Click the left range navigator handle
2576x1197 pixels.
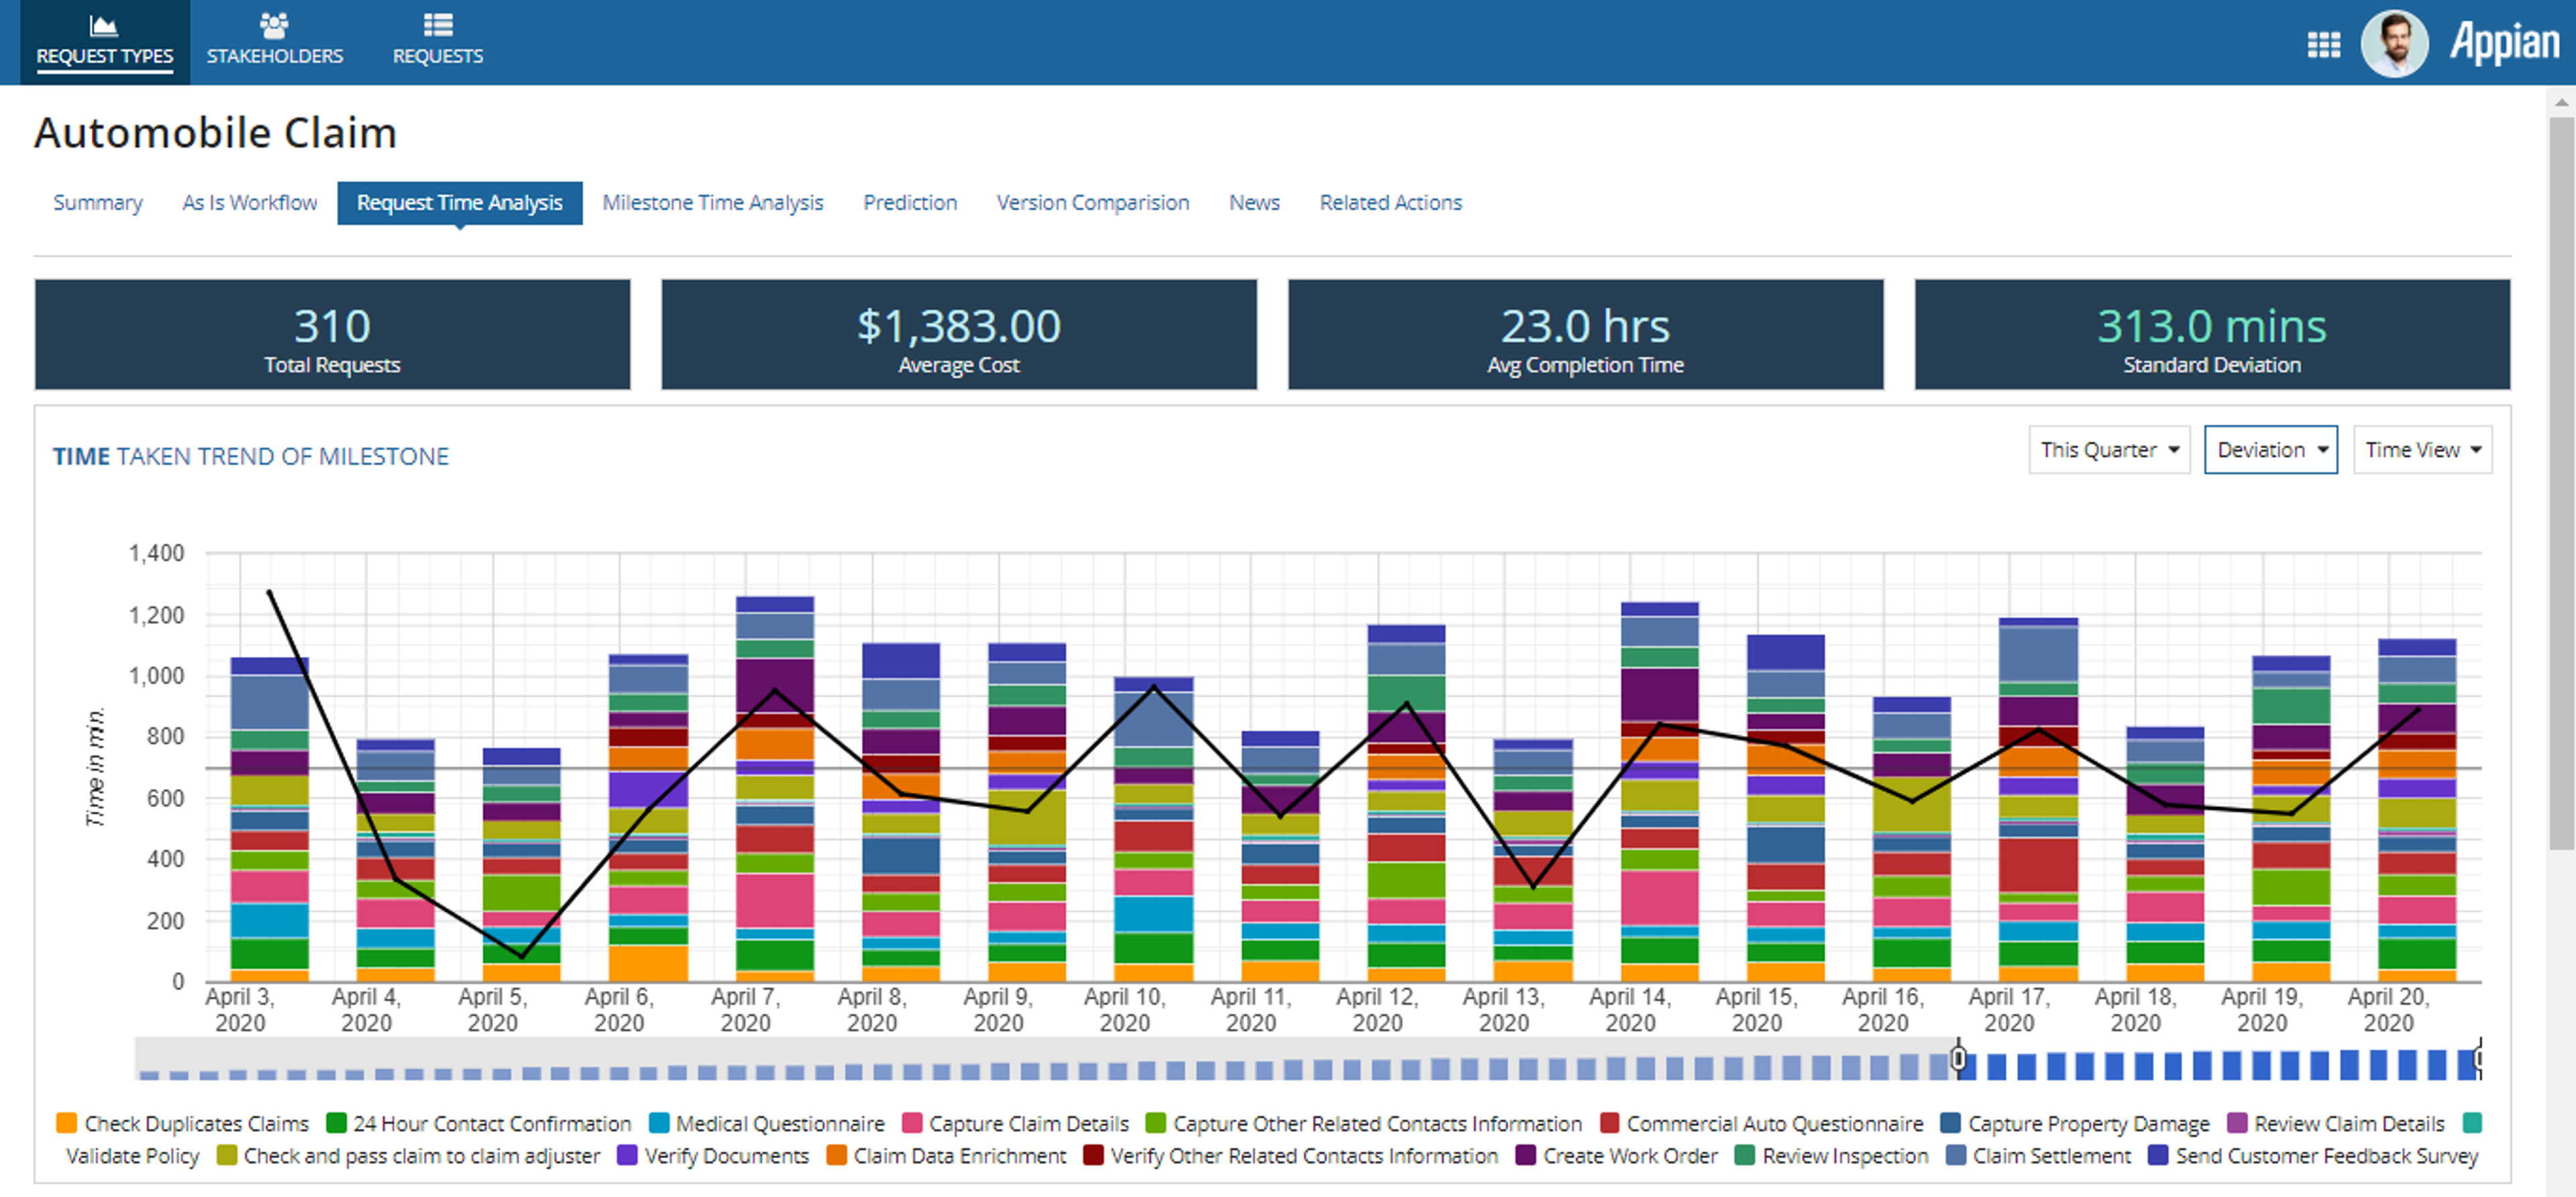[x=1959, y=1058]
